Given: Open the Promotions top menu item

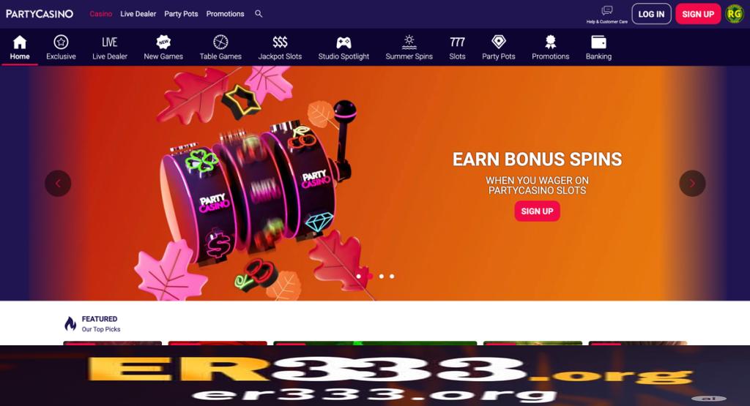Looking at the screenshot, I should (x=225, y=14).
